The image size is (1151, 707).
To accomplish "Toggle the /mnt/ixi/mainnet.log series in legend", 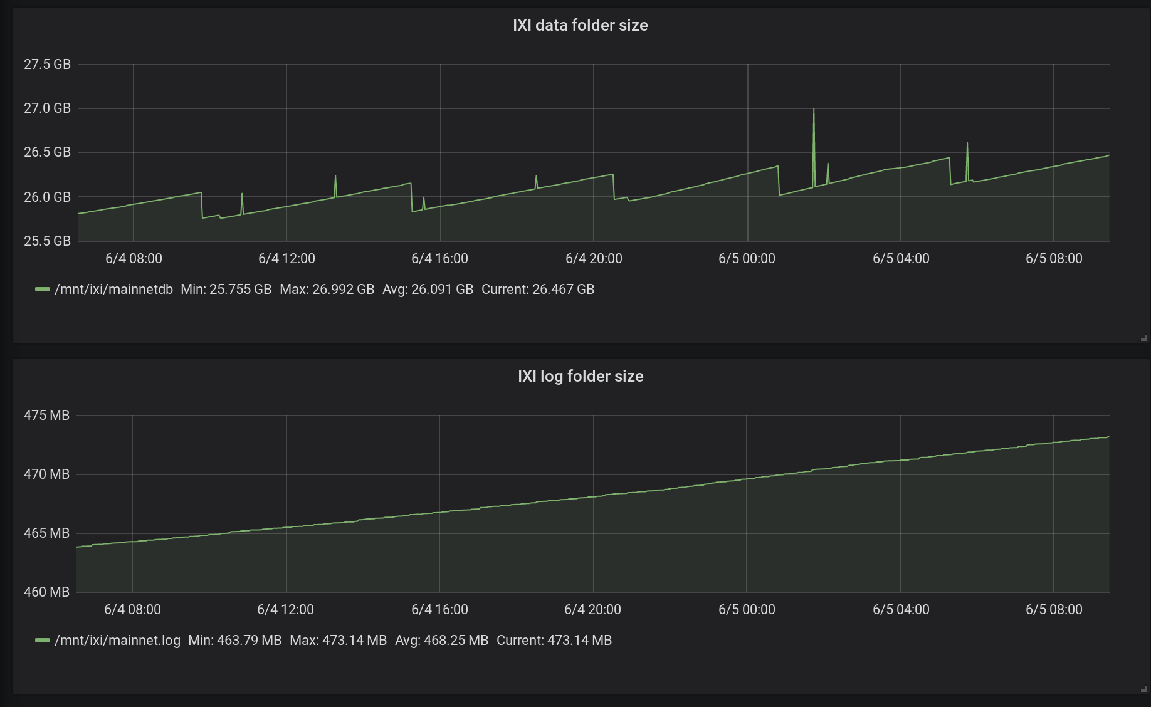I will [x=117, y=641].
